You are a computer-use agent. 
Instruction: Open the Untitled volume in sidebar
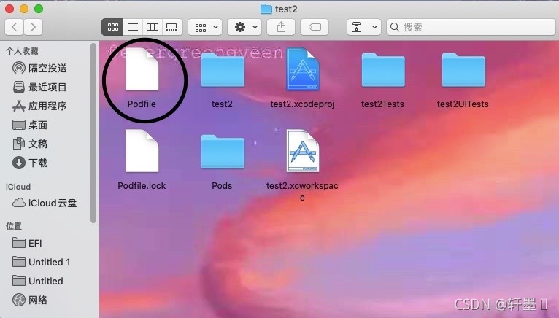(38, 281)
